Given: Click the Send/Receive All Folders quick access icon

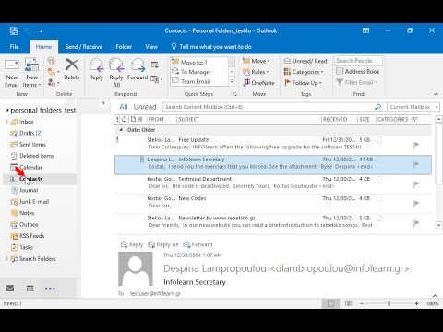Looking at the screenshot, I should (x=14, y=30).
